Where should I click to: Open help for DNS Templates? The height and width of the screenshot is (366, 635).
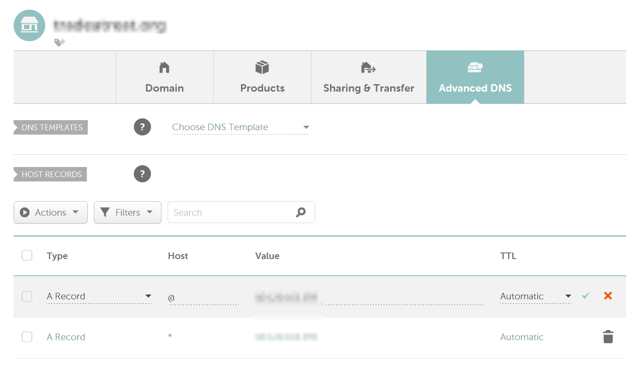tap(142, 127)
